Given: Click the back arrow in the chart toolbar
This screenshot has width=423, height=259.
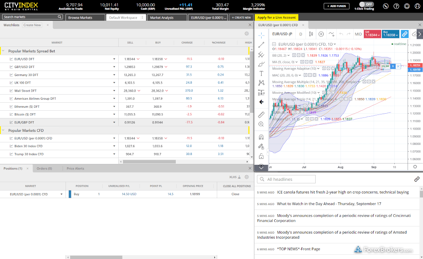Looking at the screenshot, I should click(261, 102).
